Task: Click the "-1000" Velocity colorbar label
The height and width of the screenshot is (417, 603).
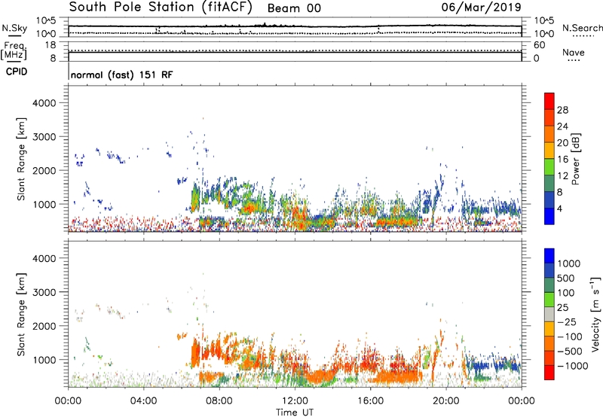Action: tap(573, 366)
